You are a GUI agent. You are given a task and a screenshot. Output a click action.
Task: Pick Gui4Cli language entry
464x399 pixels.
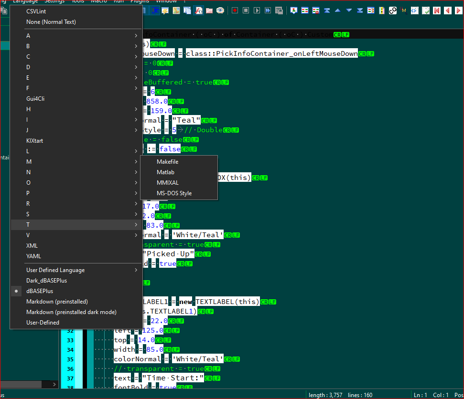[76, 99]
